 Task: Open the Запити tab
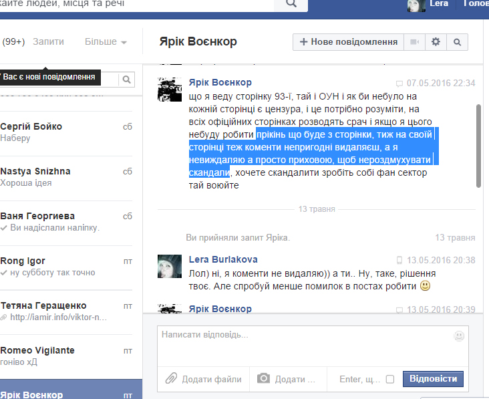coord(48,41)
